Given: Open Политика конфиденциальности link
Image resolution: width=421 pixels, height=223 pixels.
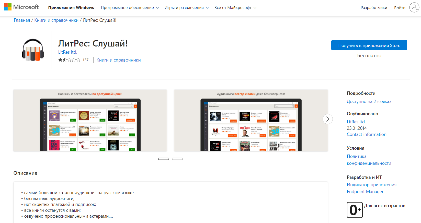Looking at the screenshot, I should pyautogui.click(x=369, y=160).
